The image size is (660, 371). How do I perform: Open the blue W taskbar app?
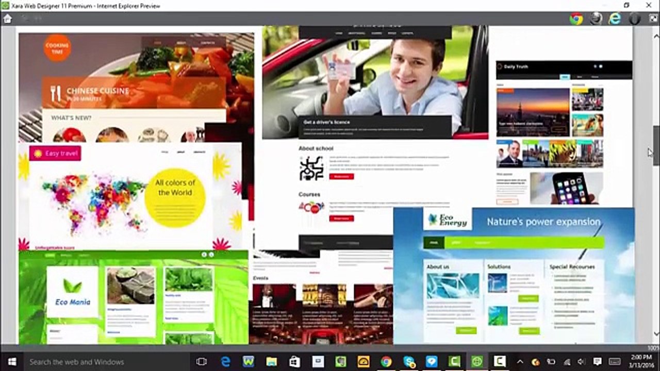click(249, 362)
